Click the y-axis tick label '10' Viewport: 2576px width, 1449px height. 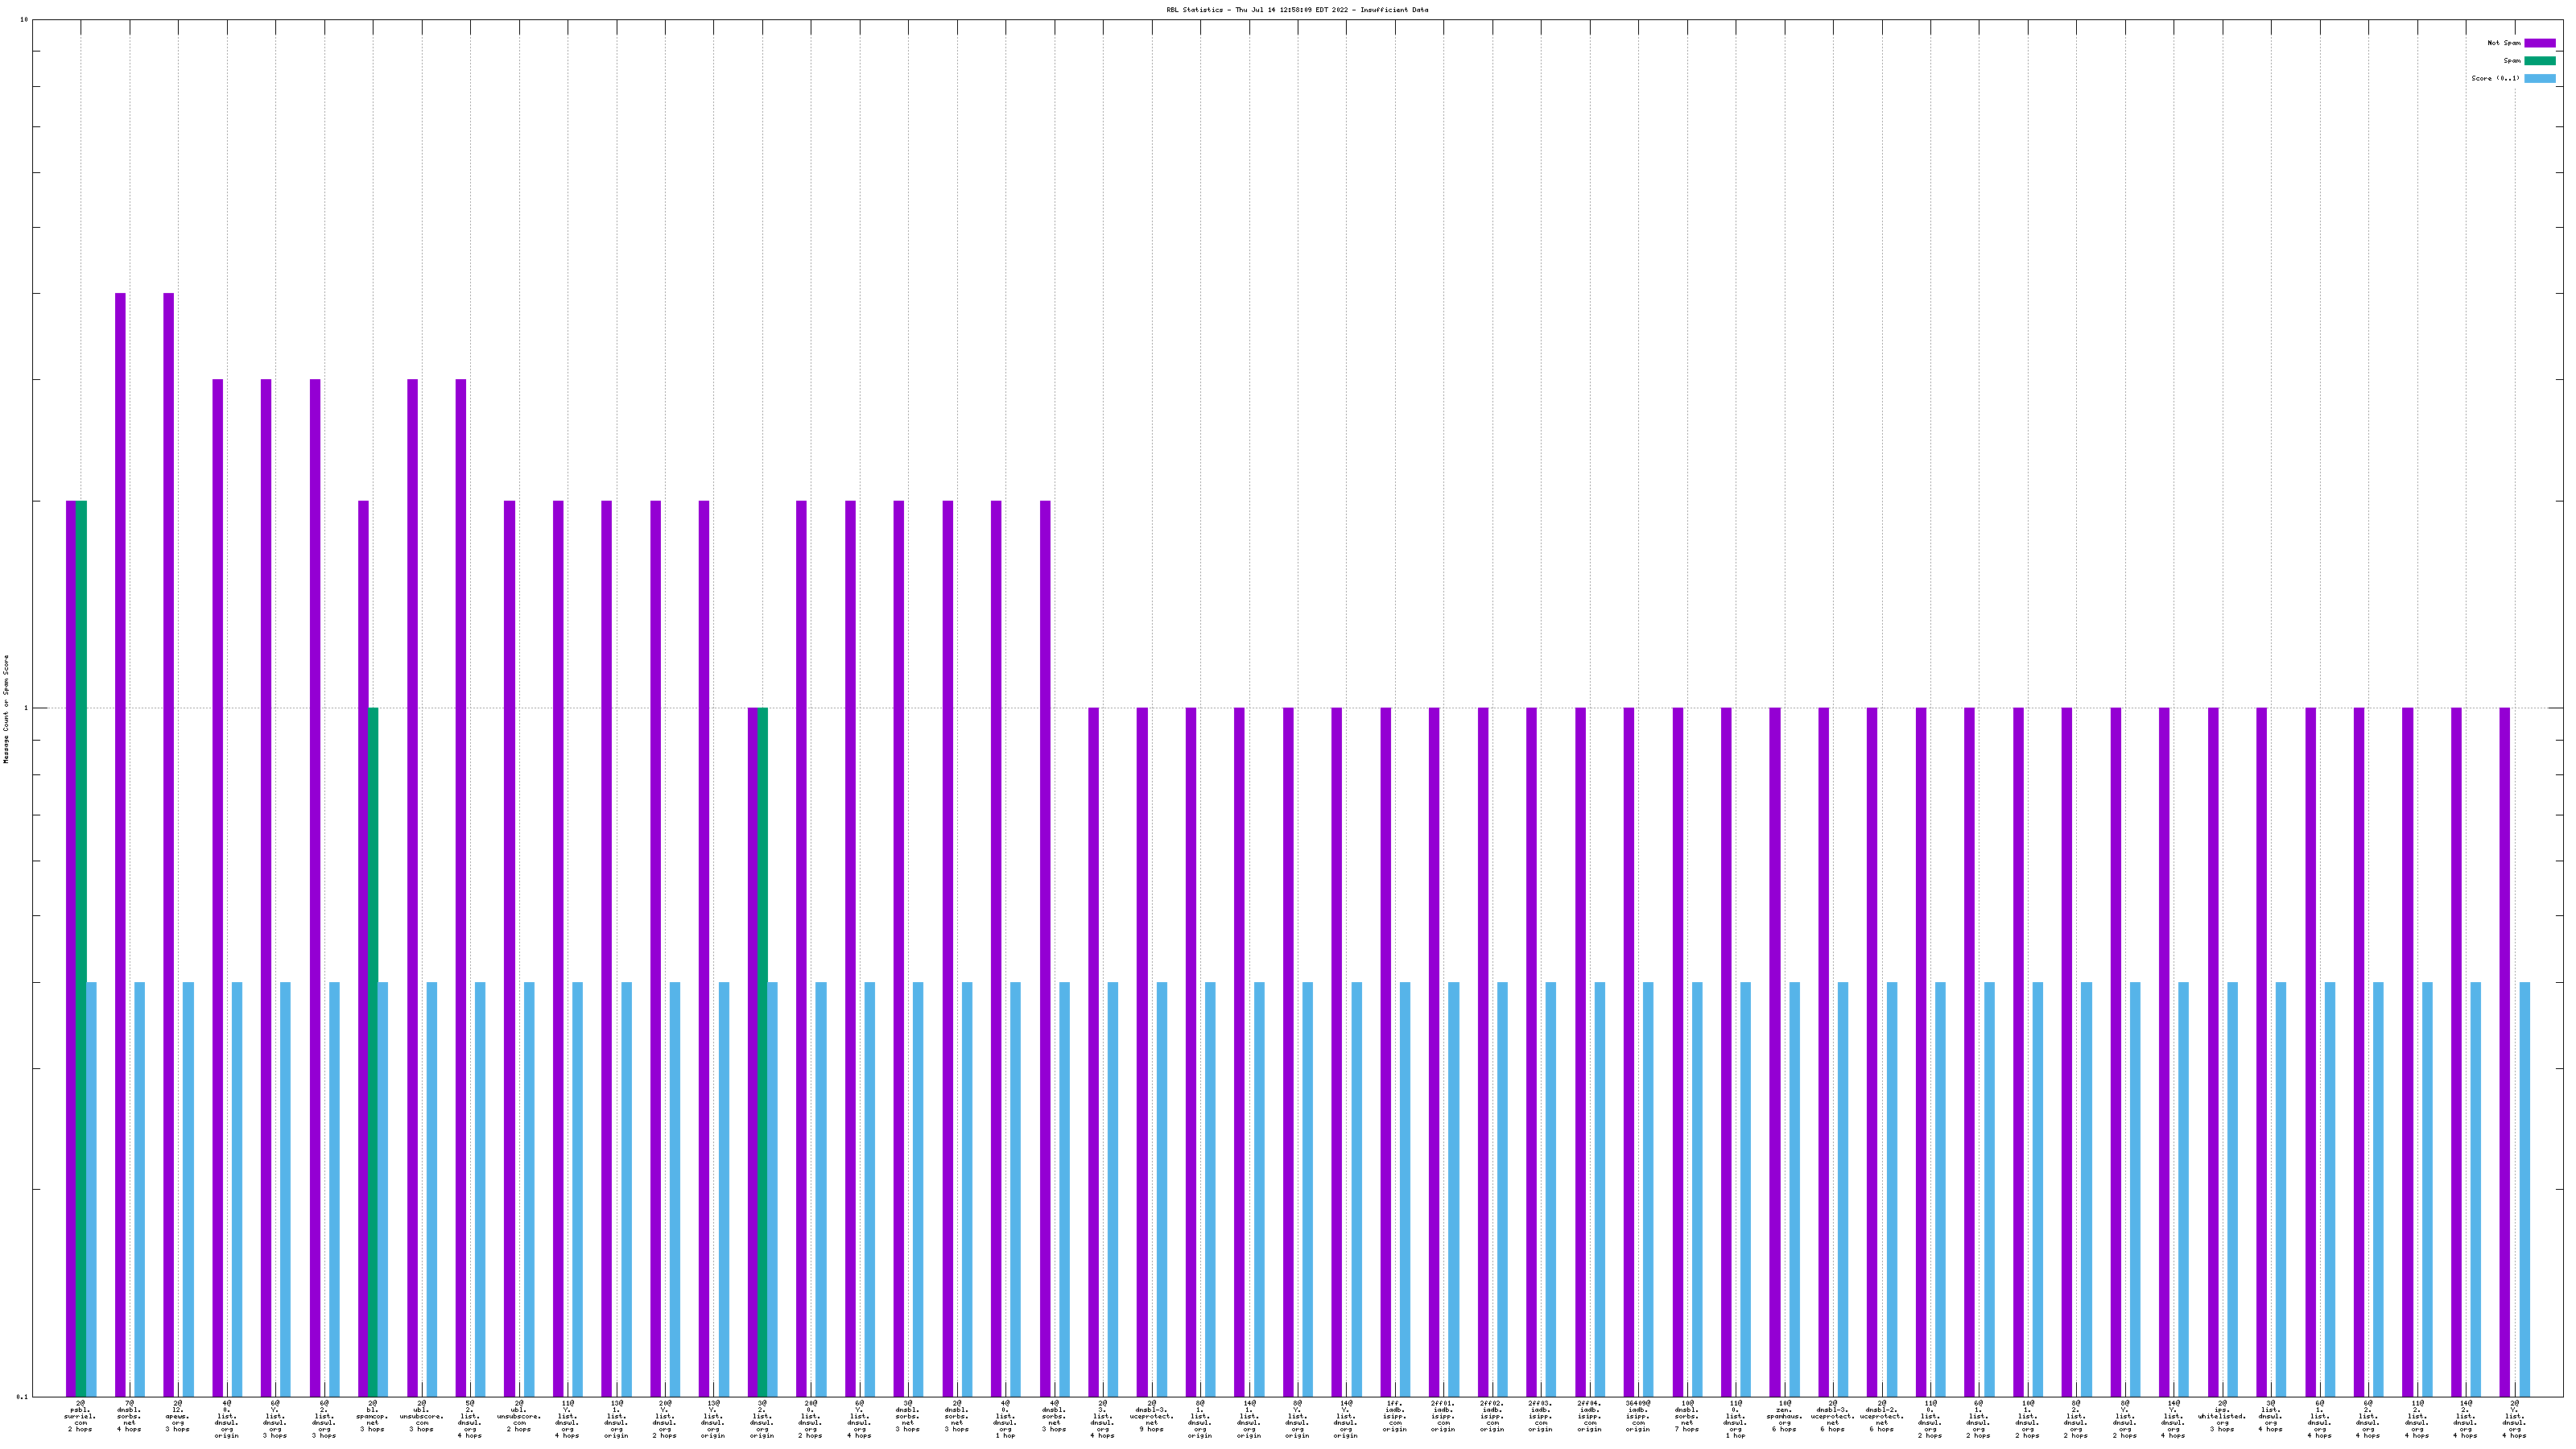(24, 20)
